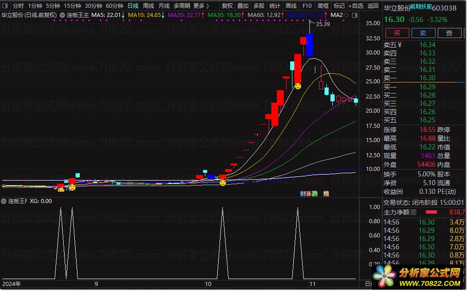Click the 买五 16.25 order row

424,120
